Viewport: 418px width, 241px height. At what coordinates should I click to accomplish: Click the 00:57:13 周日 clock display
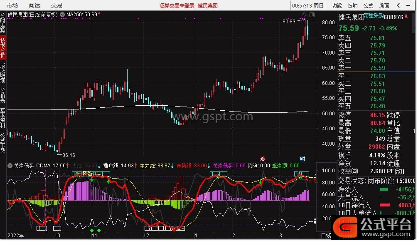click(x=307, y=5)
